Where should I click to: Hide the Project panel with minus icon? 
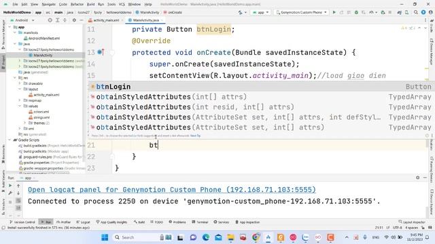(81, 20)
